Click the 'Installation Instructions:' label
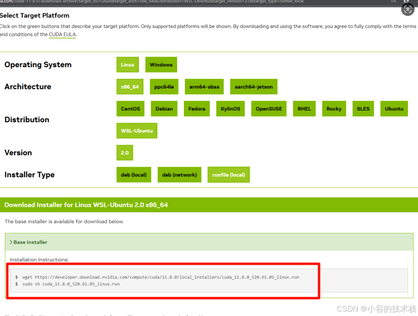The width and height of the screenshot is (418, 316). [x=39, y=259]
